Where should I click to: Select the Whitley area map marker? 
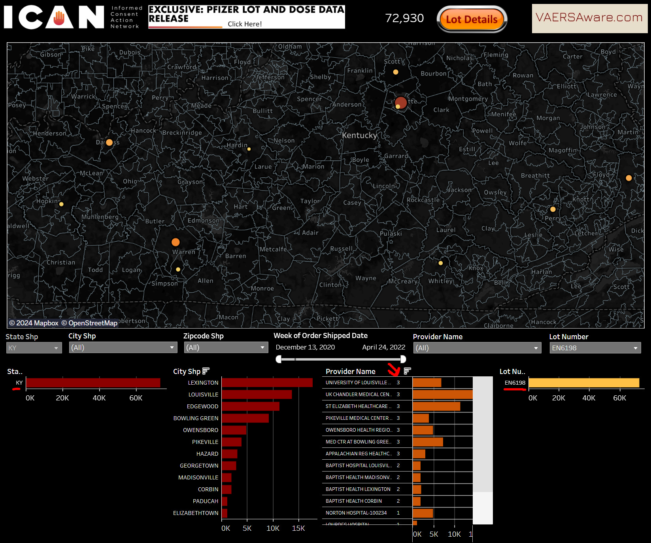(441, 263)
